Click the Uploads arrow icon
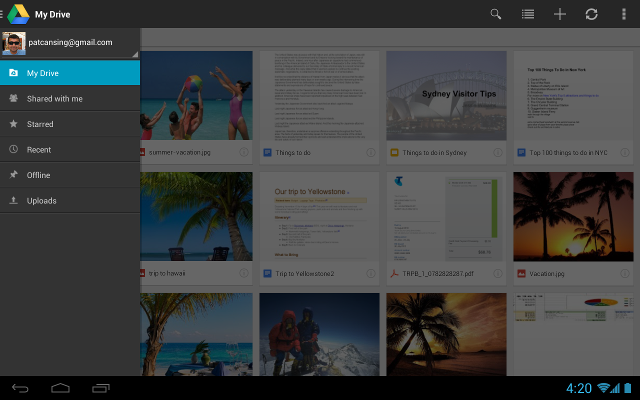The image size is (640, 400). click(14, 200)
